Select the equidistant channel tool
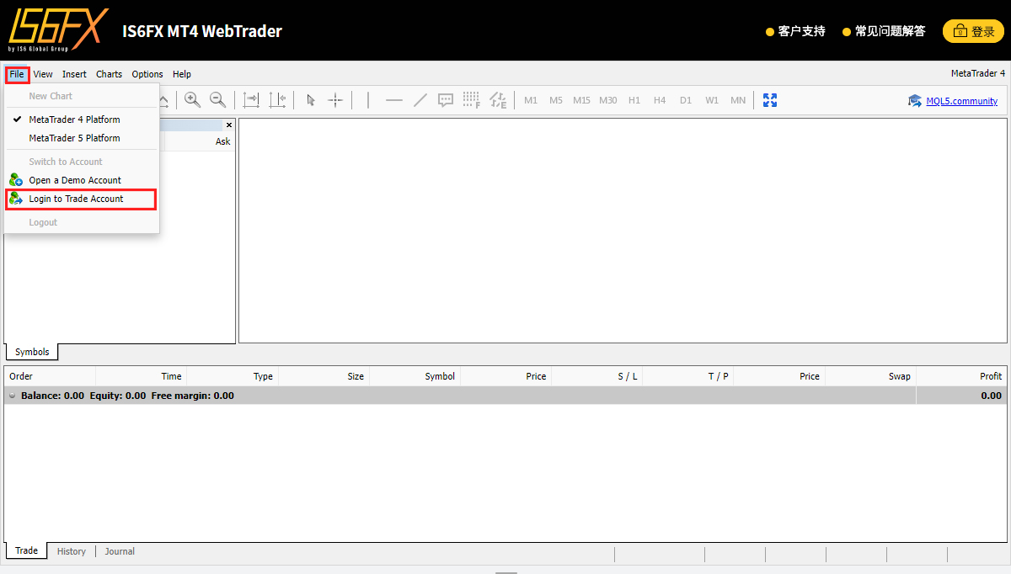The image size is (1011, 574). coord(498,100)
